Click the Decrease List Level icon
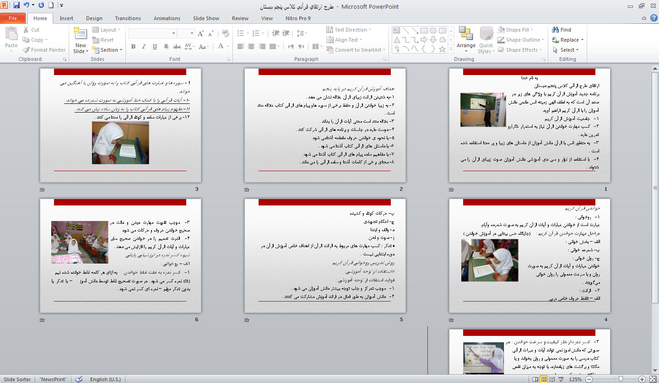Viewport: 659px width, 383px height. [275, 33]
